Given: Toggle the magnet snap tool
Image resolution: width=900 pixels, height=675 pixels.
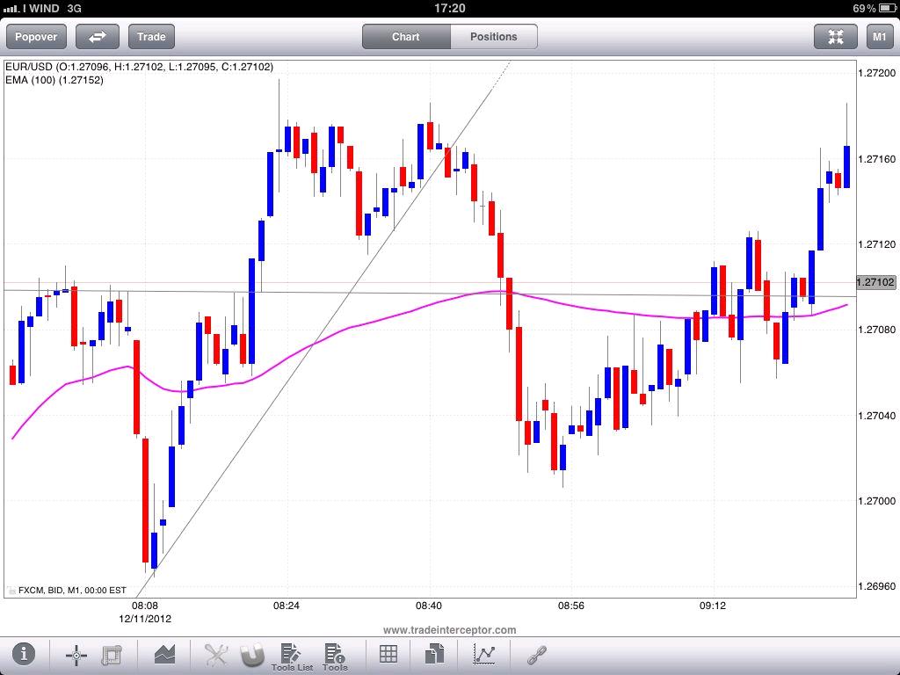Looking at the screenshot, I should (252, 655).
